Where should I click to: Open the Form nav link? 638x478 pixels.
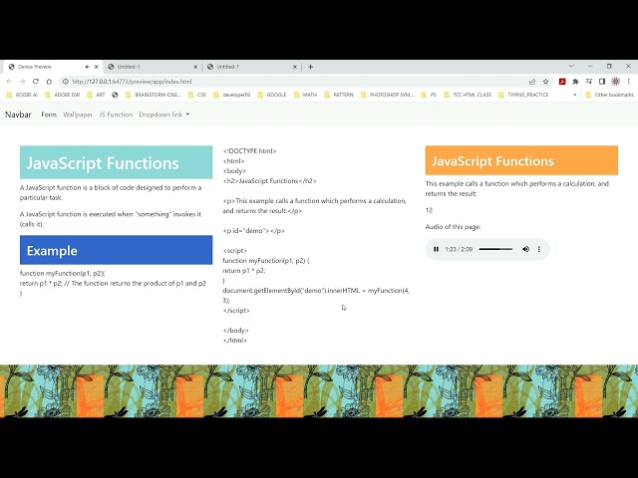click(49, 115)
